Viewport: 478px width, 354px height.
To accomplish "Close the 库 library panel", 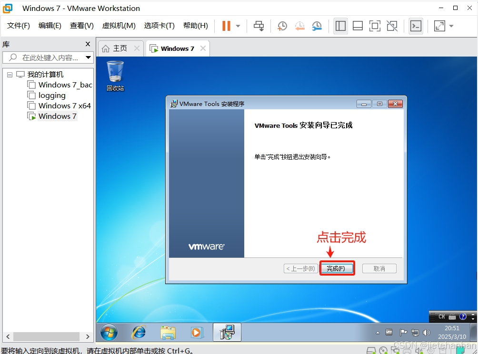I will [x=88, y=44].
